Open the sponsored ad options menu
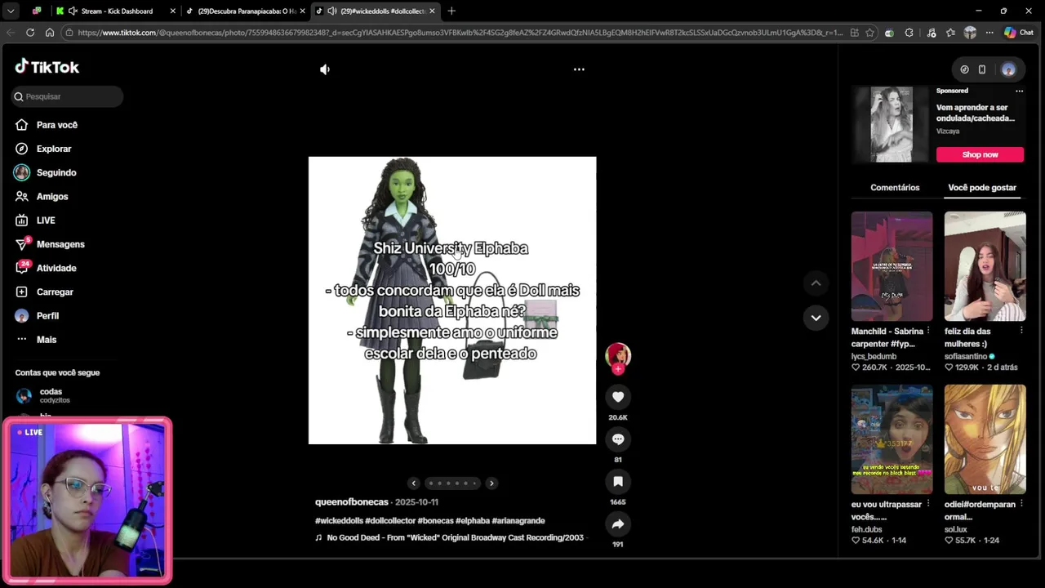The width and height of the screenshot is (1045, 588). tap(1019, 91)
